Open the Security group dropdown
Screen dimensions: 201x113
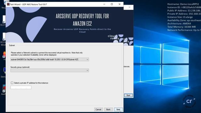click(x=50, y=70)
